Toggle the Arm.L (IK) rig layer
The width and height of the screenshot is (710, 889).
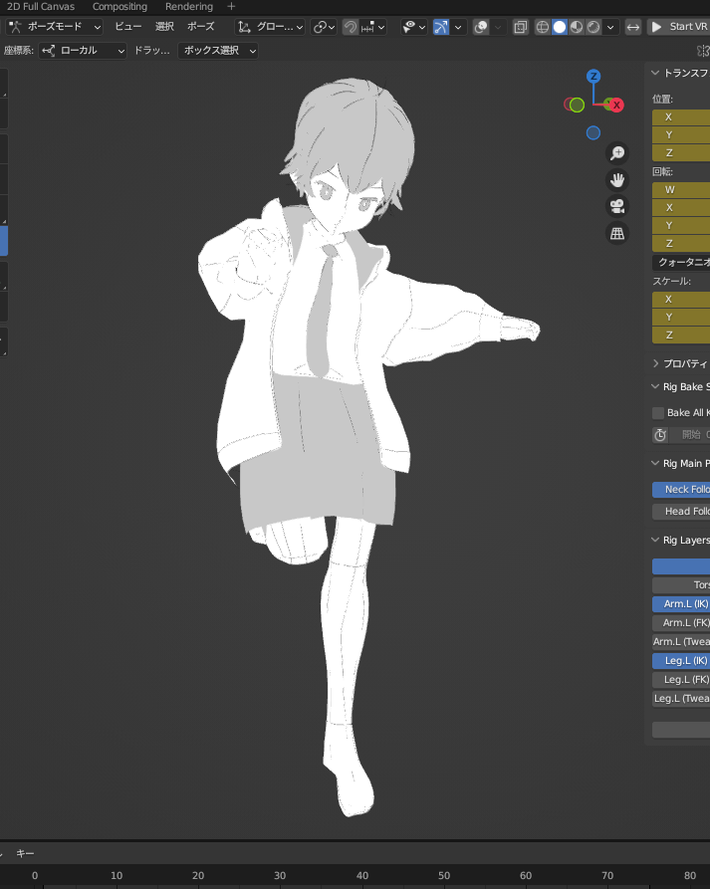[681, 604]
